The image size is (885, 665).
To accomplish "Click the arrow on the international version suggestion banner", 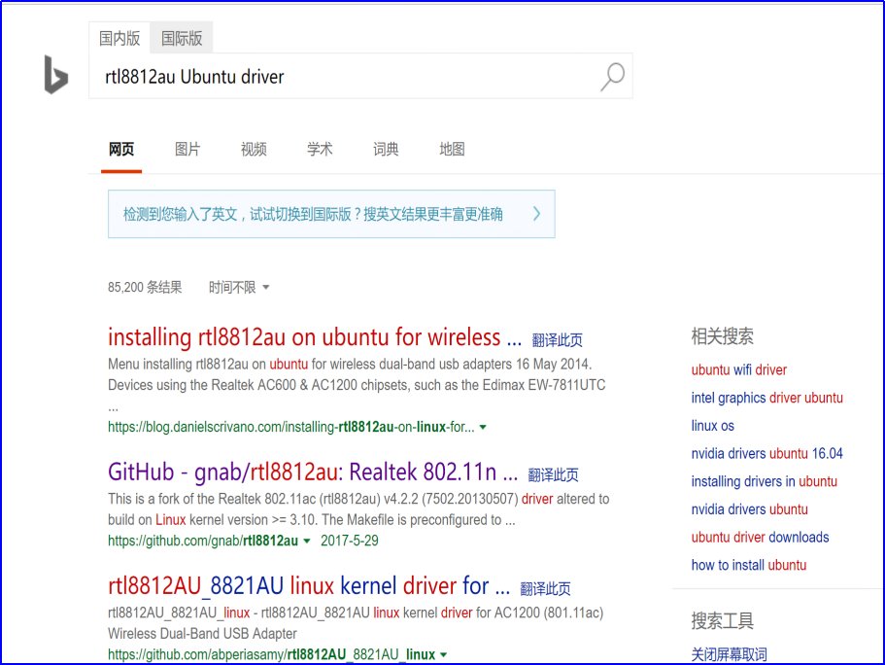I will click(539, 213).
